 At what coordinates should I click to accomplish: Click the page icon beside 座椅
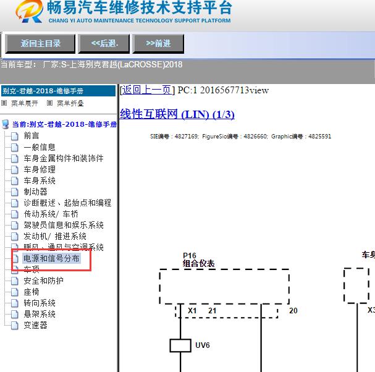(x=15, y=292)
